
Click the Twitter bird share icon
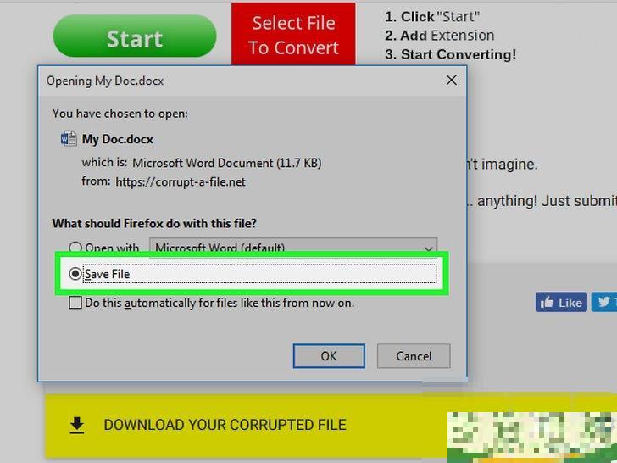pyautogui.click(x=604, y=302)
